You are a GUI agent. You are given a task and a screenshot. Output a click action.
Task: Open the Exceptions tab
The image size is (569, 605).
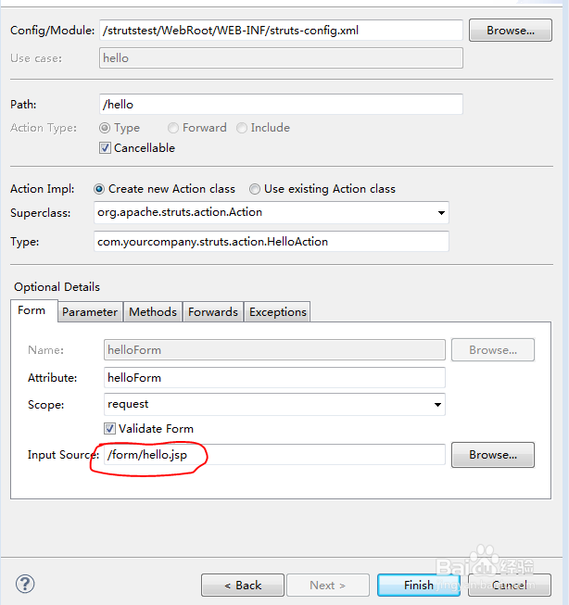click(x=278, y=312)
